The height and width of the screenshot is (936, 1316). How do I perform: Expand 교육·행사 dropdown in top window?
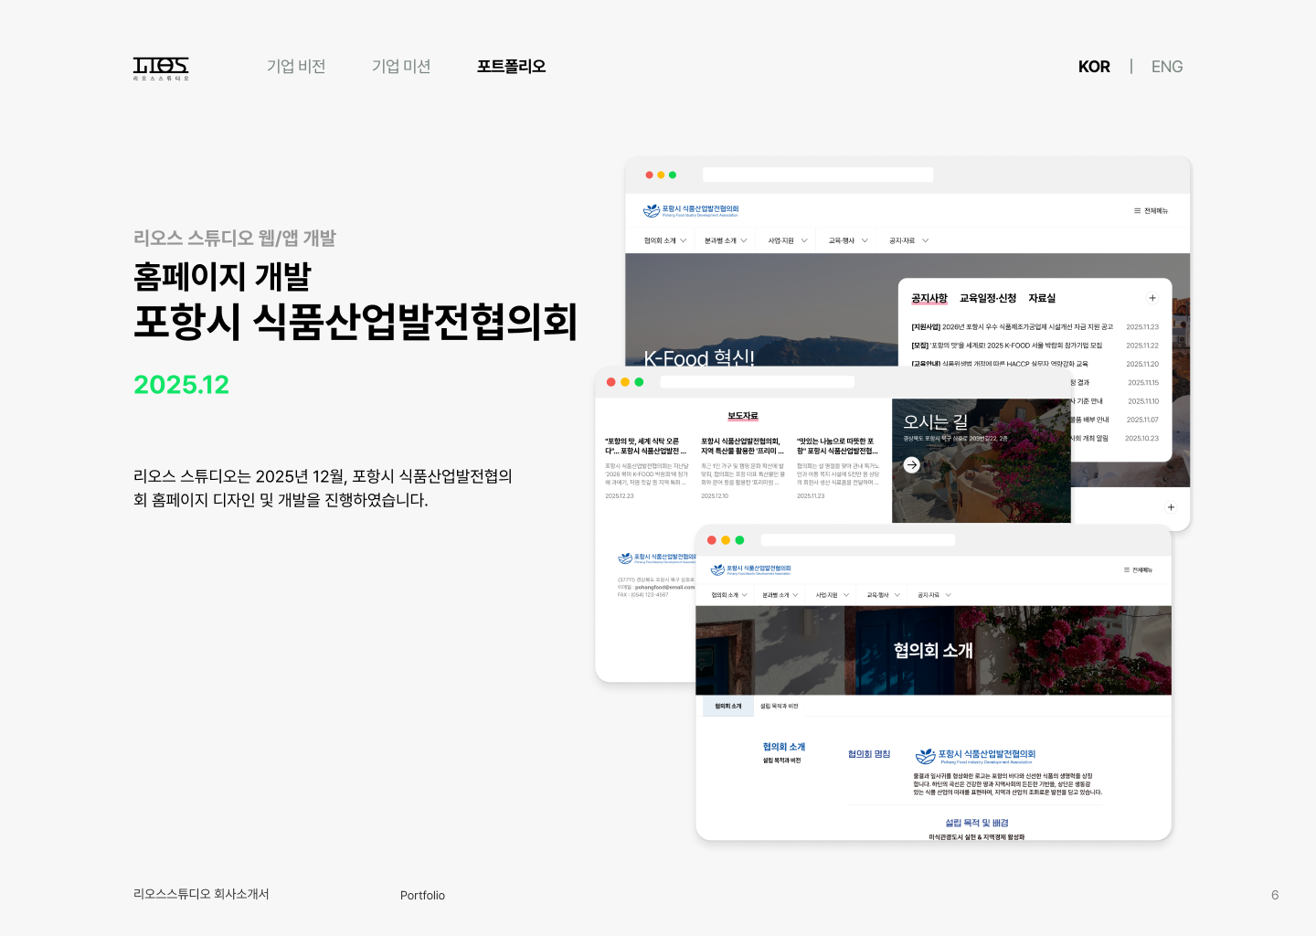point(848,241)
